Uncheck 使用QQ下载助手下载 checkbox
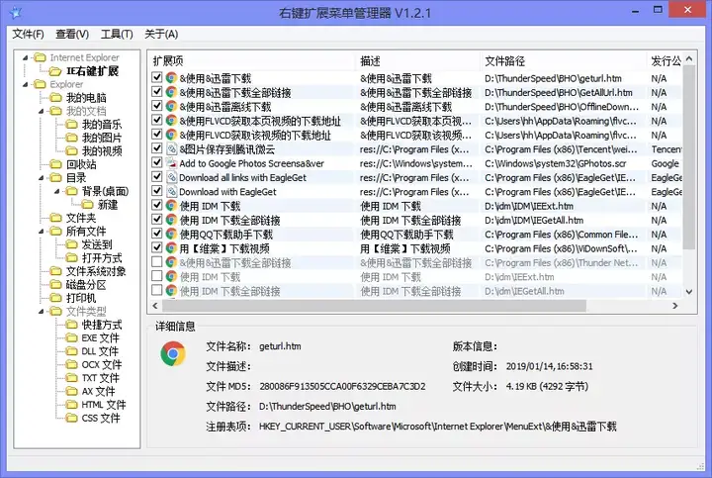This screenshot has width=712, height=478. pyautogui.click(x=157, y=234)
